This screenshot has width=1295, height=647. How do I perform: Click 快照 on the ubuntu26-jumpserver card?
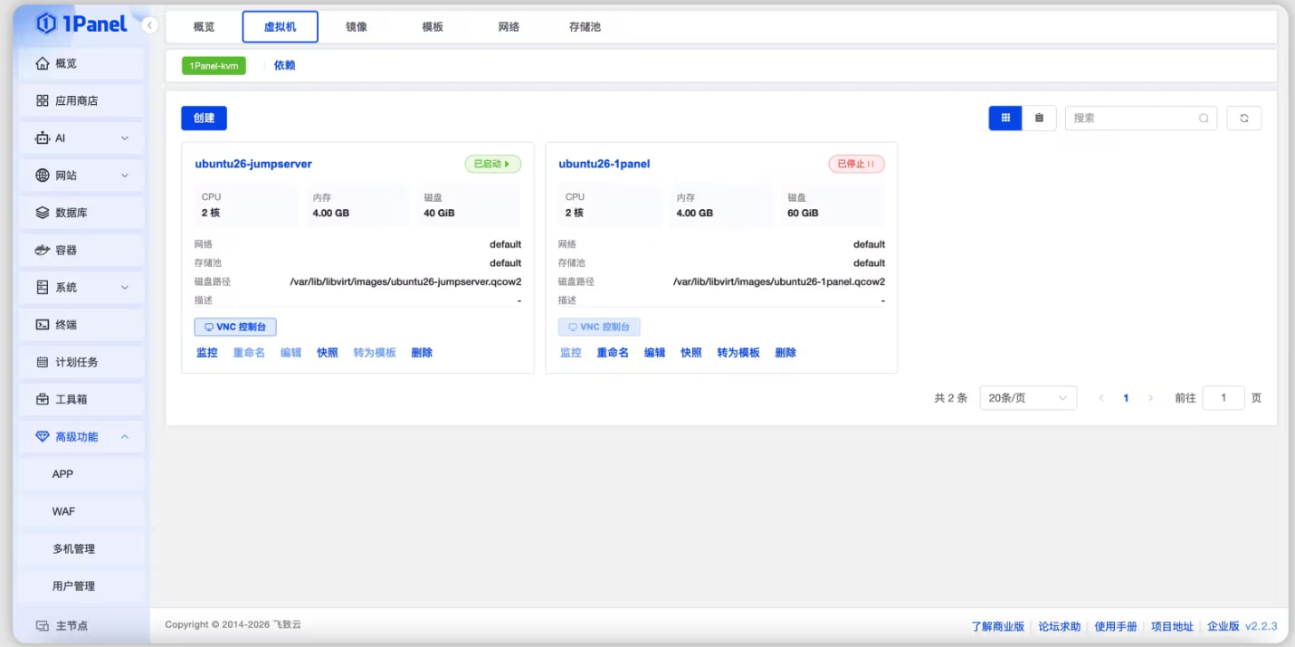328,353
